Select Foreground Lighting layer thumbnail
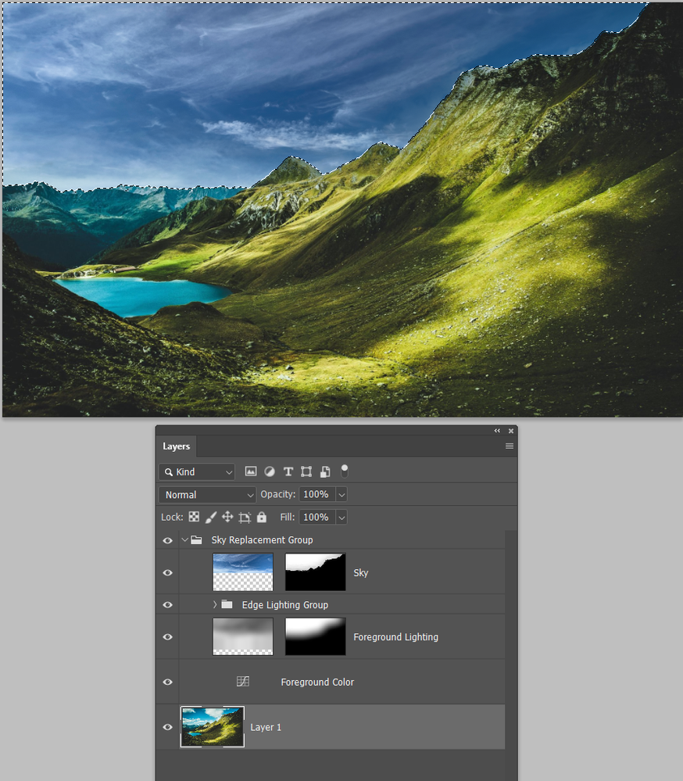 pyautogui.click(x=243, y=636)
